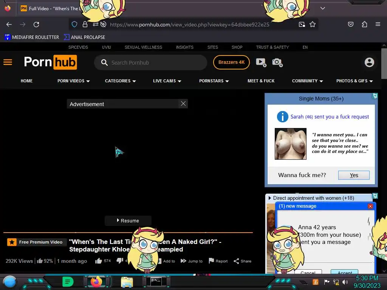Click the Action Center flag tray icon

pyautogui.click(x=327, y=282)
